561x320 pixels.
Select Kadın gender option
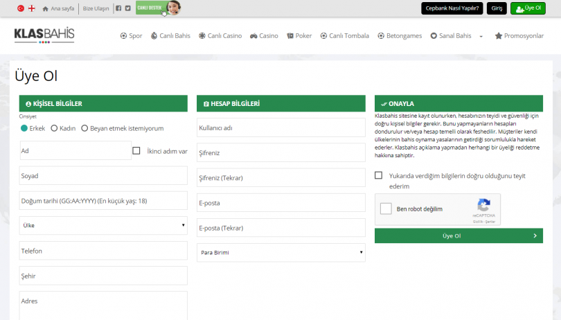(x=54, y=128)
